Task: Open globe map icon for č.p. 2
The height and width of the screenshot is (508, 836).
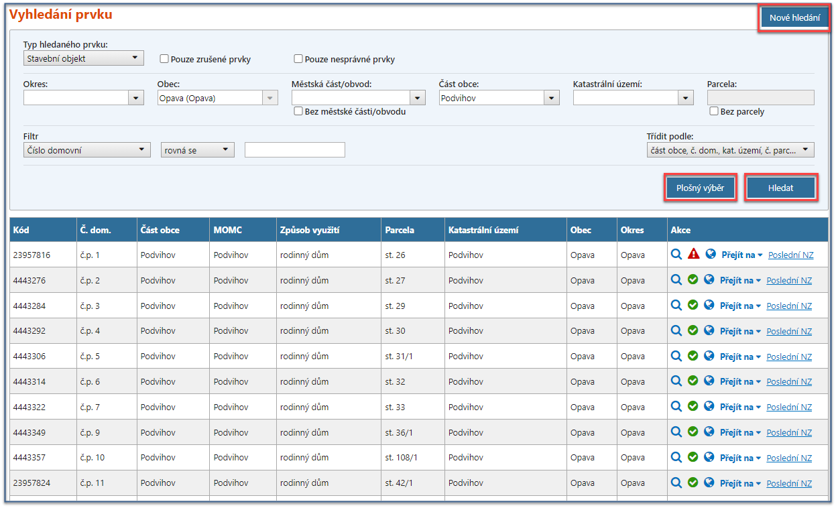Action: pyautogui.click(x=709, y=279)
